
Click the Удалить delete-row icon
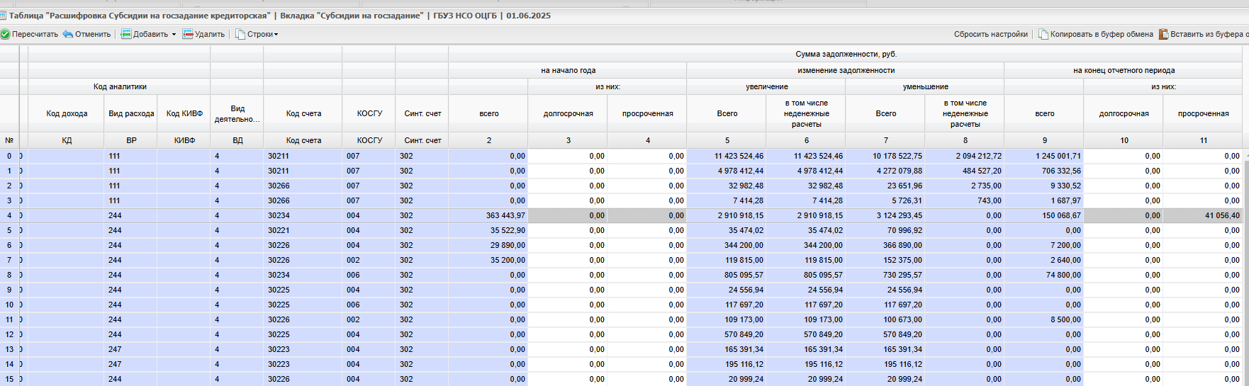[x=188, y=34]
